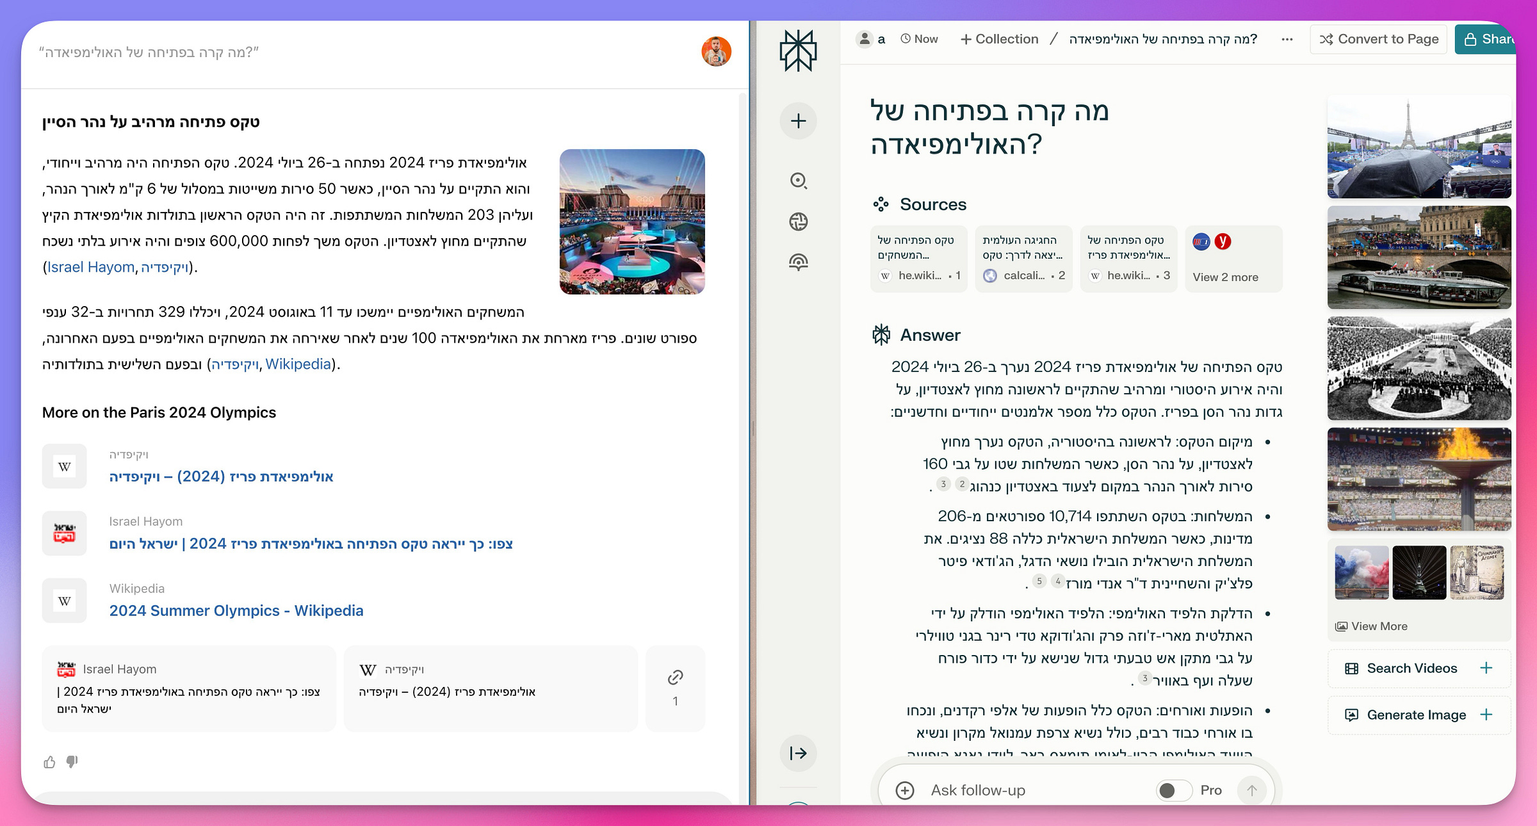This screenshot has height=826, width=1537.
Task: Click the More on the Paris 2024 Olympics heading
Action: 159,412
